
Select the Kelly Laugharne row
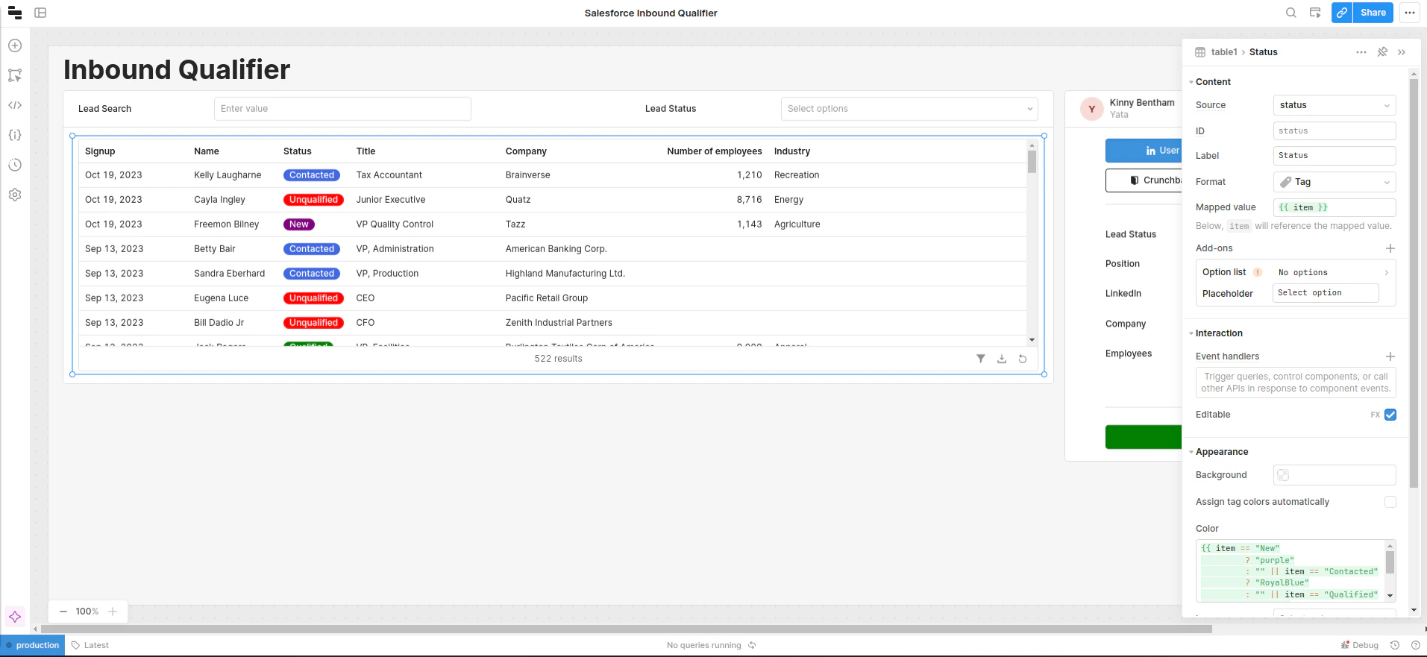click(x=553, y=175)
